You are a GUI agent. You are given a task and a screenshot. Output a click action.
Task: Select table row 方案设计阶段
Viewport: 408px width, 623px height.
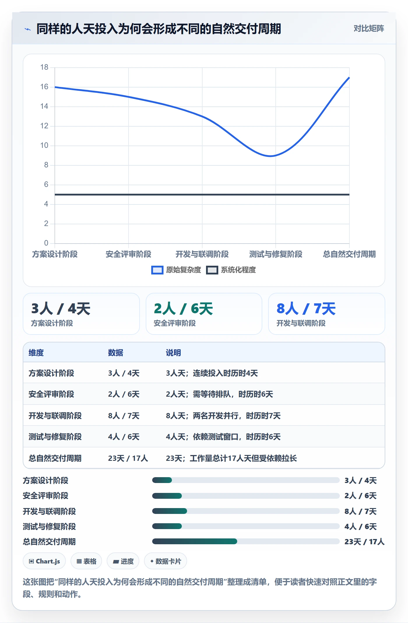click(204, 373)
